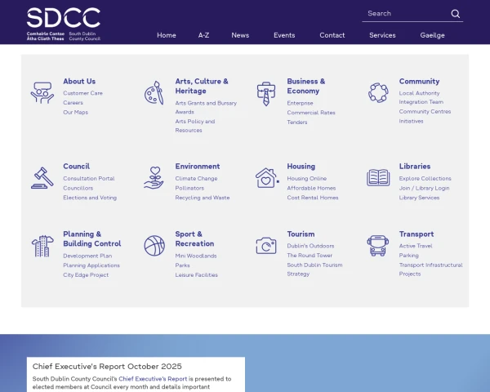The height and width of the screenshot is (392, 490).
Task: Click the About Us people icon
Action: click(42, 93)
